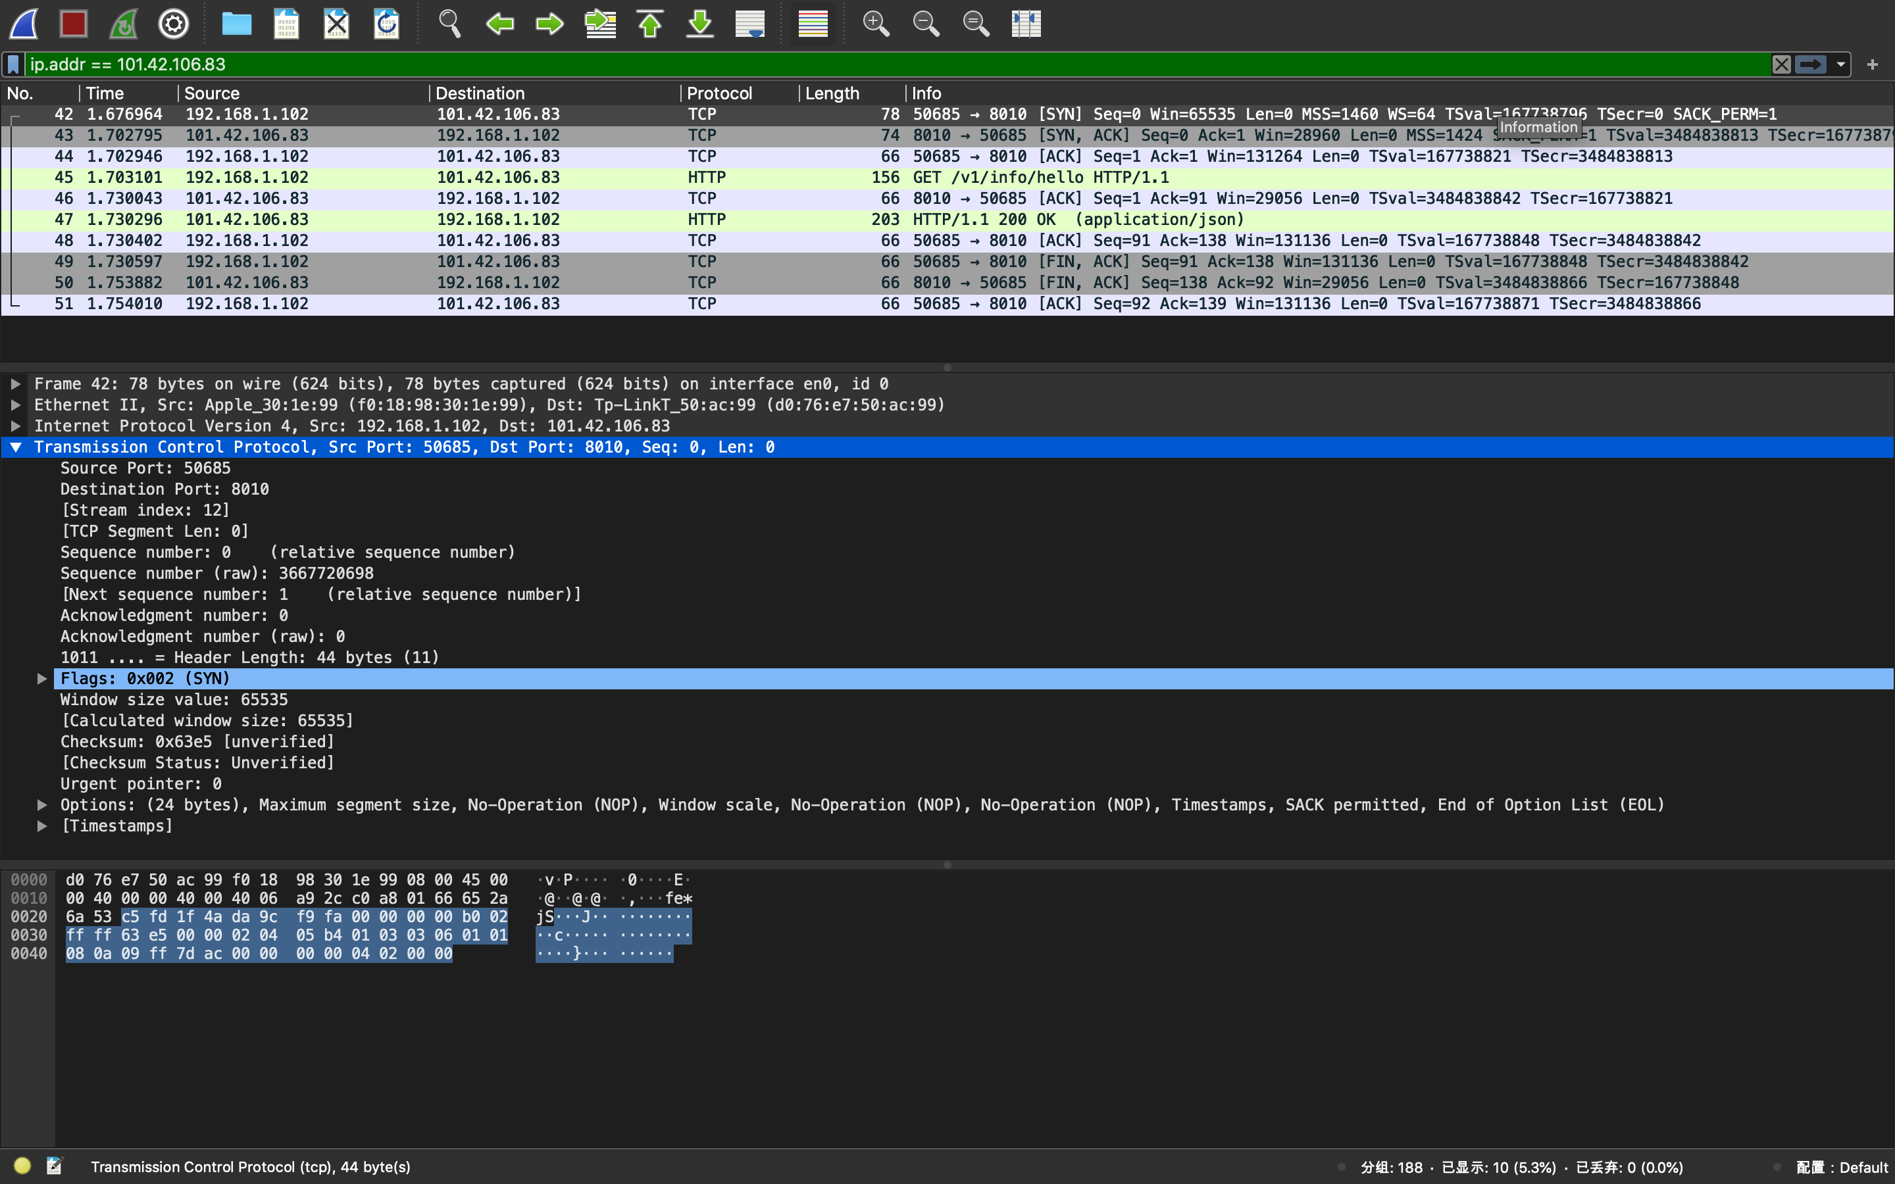Sort by the No. column header
1895x1184 pixels.
click(x=39, y=93)
